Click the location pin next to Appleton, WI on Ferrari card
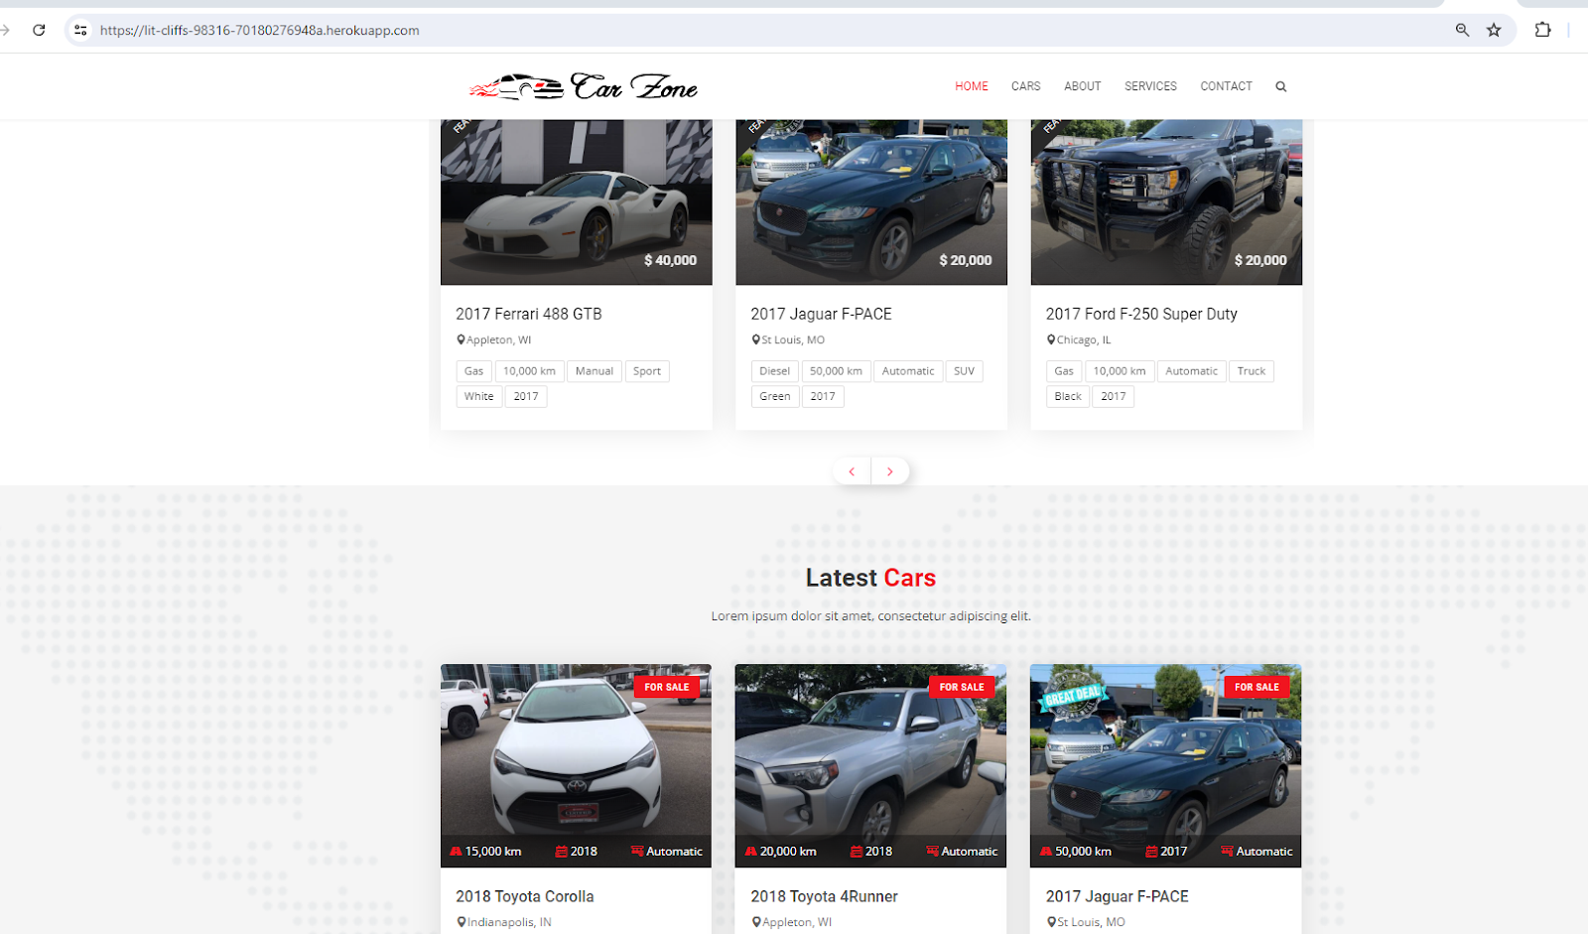Viewport: 1588px width, 934px height. click(461, 339)
